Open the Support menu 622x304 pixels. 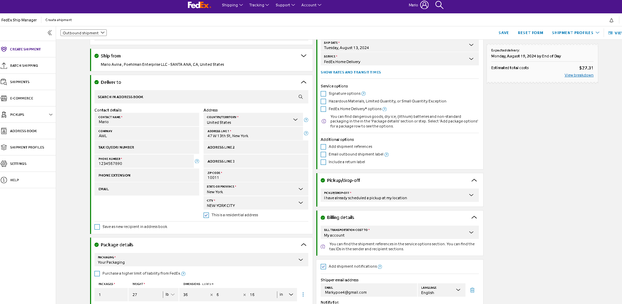click(285, 5)
